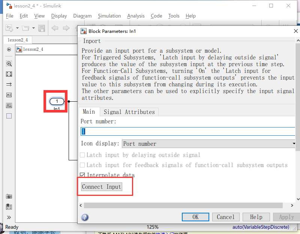
Task: Open the Simulation menu
Action: (x=109, y=16)
